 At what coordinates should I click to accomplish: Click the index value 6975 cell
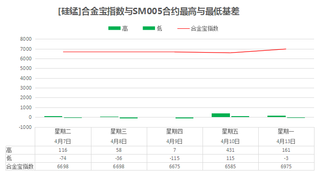(x=286, y=166)
